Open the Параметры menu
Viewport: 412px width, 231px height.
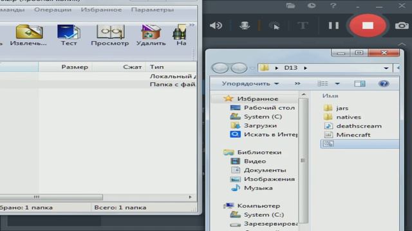click(x=153, y=10)
